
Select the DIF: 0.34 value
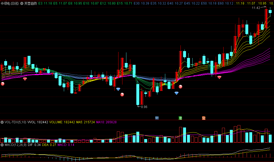click(34, 145)
